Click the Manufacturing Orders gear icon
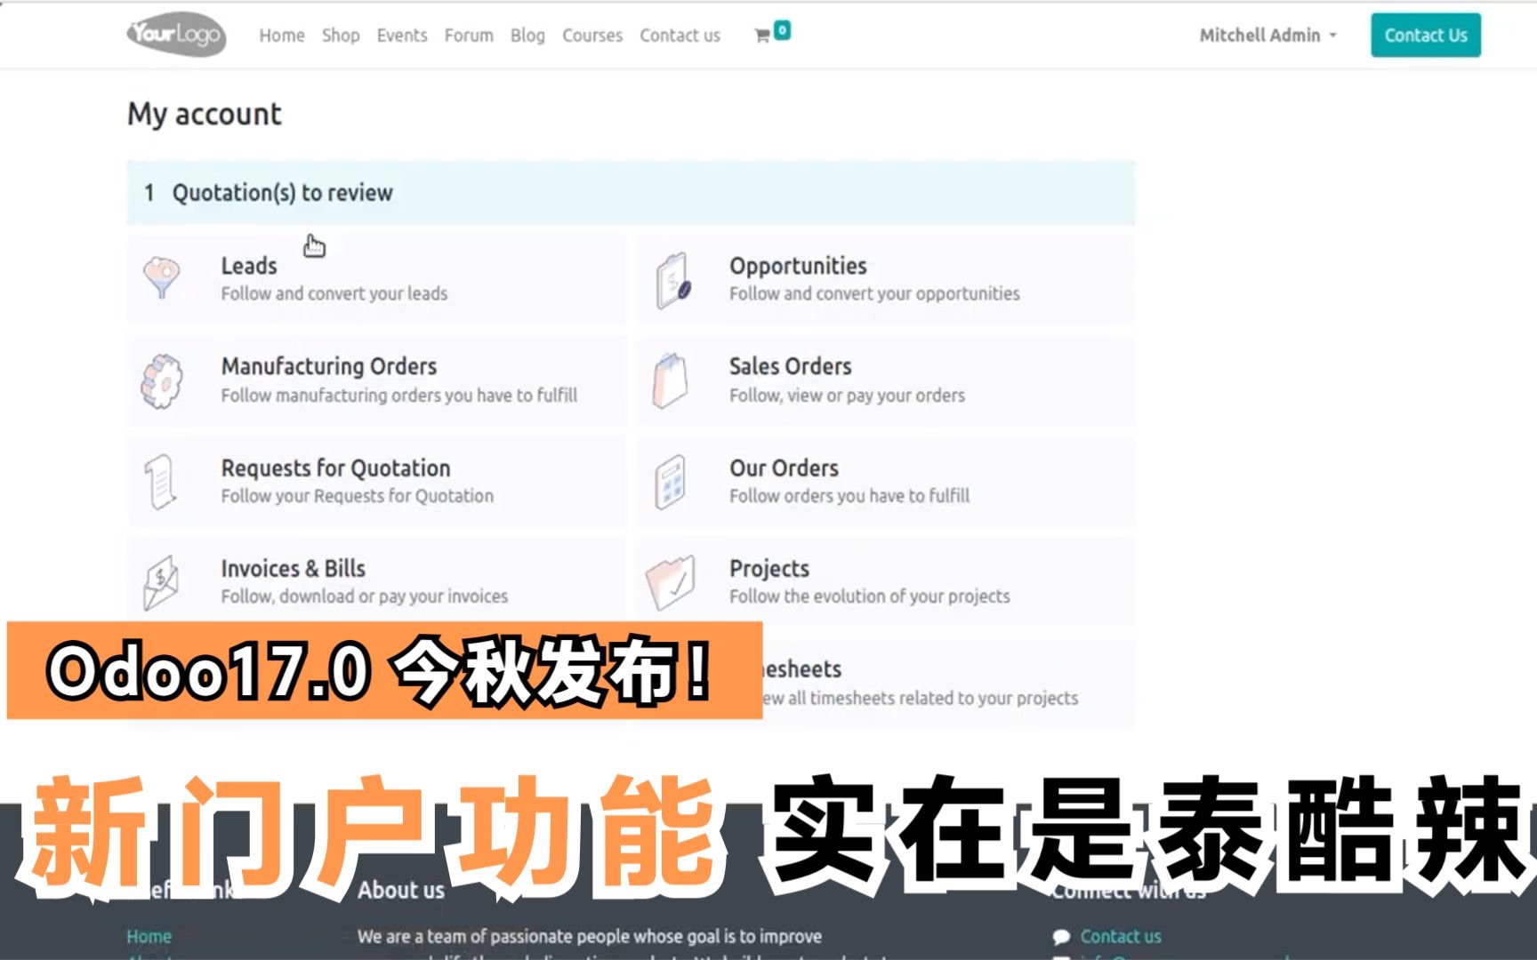The width and height of the screenshot is (1537, 960). click(162, 381)
